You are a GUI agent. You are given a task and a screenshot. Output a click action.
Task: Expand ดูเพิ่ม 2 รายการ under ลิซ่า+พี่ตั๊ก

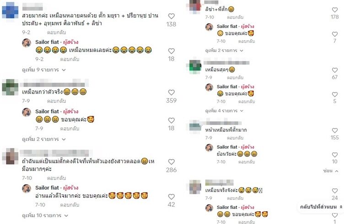pos(224,51)
